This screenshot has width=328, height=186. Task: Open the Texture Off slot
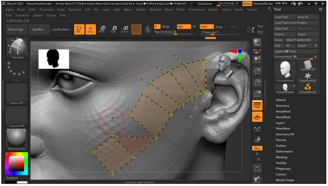pos(17,117)
